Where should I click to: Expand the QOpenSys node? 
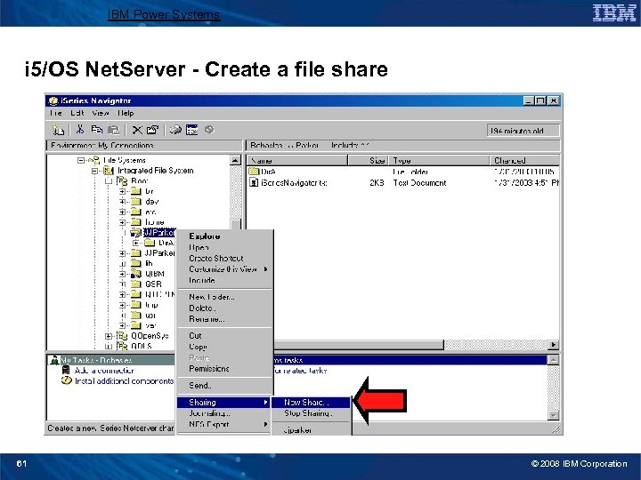point(109,336)
